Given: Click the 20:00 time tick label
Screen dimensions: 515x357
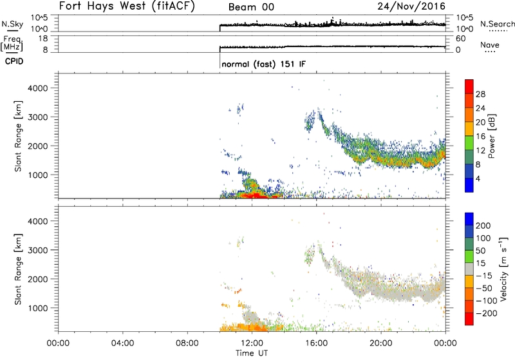Looking at the screenshot, I should [x=381, y=343].
